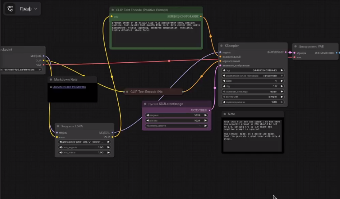Select next LoRA file a100-pcie-lora
Screen dimensions: 340x199
pos(109,142)
